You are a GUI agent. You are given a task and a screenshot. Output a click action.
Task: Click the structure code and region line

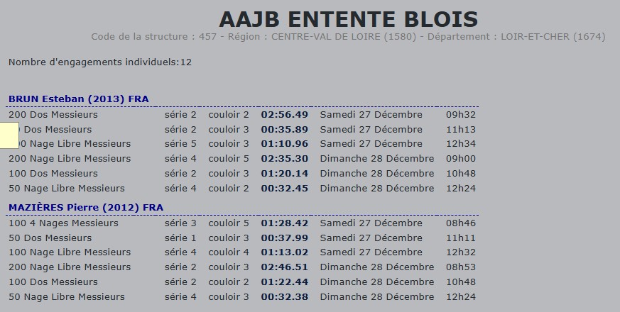coord(348,37)
